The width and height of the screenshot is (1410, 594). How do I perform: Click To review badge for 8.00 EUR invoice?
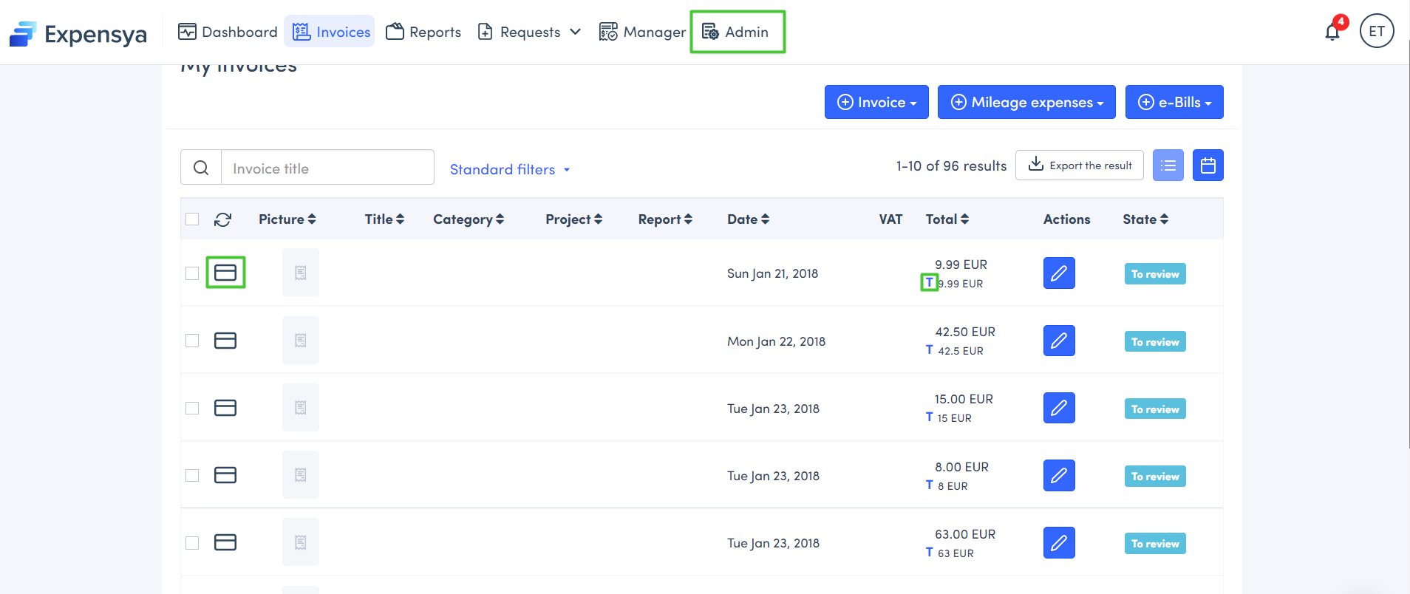[x=1154, y=477]
